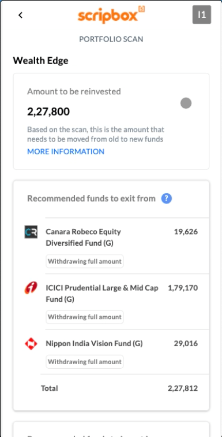
Task: Click the grey circle in reinvest card
Action: click(x=186, y=103)
